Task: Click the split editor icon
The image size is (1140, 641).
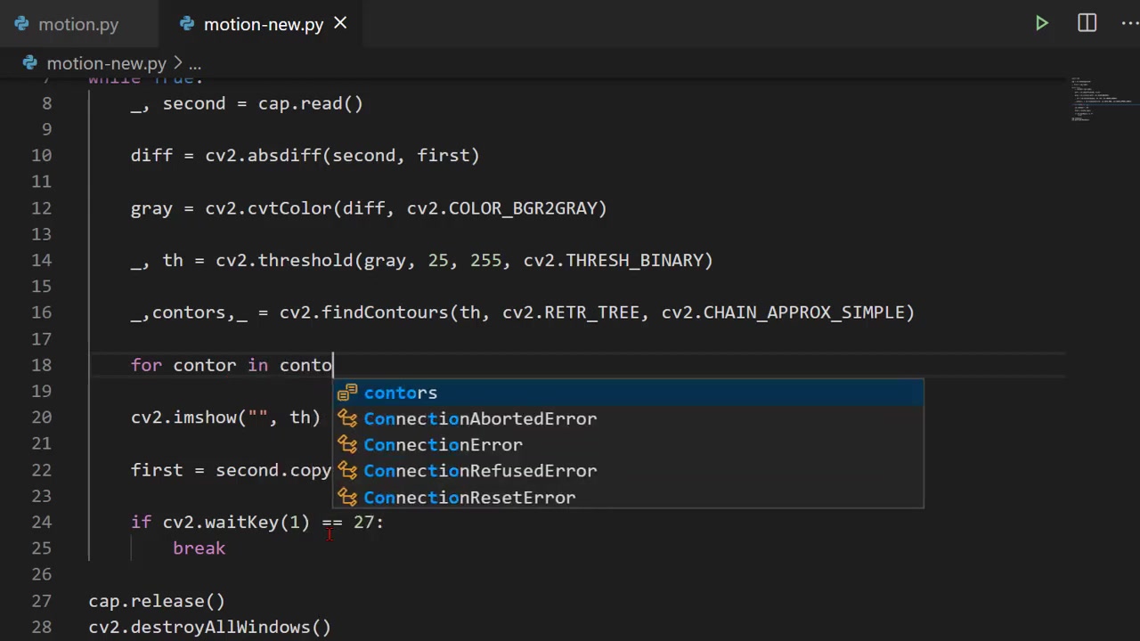Action: coord(1087,23)
